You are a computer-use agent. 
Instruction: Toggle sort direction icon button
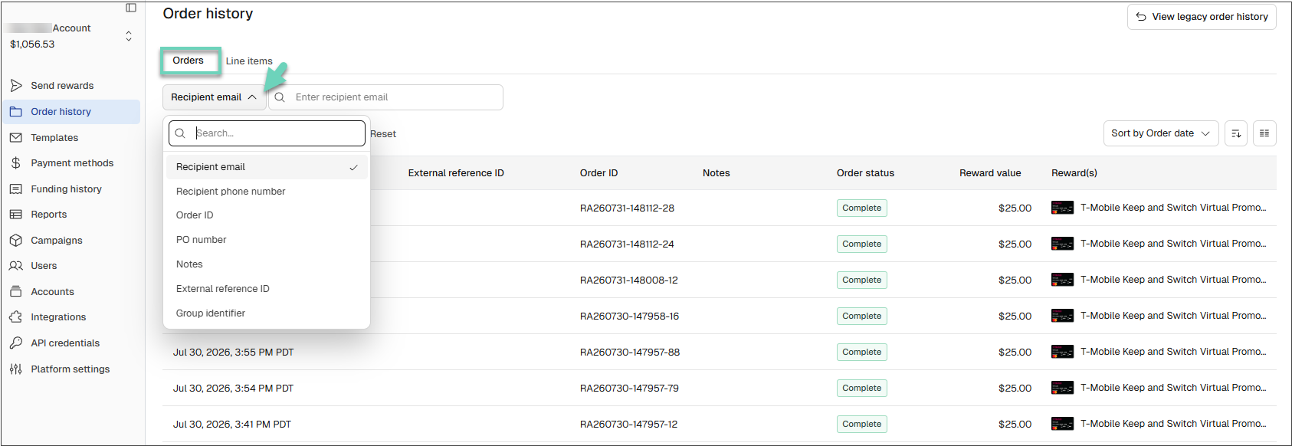pyautogui.click(x=1236, y=133)
